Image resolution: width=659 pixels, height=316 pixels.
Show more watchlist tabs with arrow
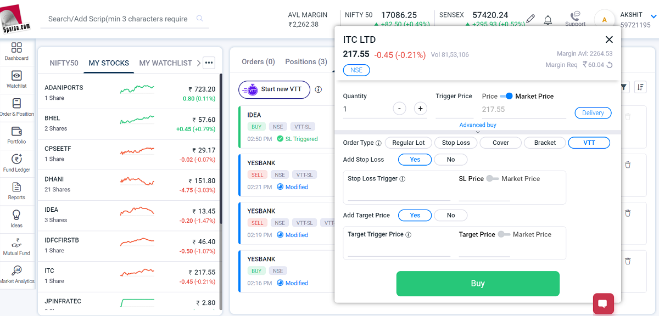click(x=198, y=63)
